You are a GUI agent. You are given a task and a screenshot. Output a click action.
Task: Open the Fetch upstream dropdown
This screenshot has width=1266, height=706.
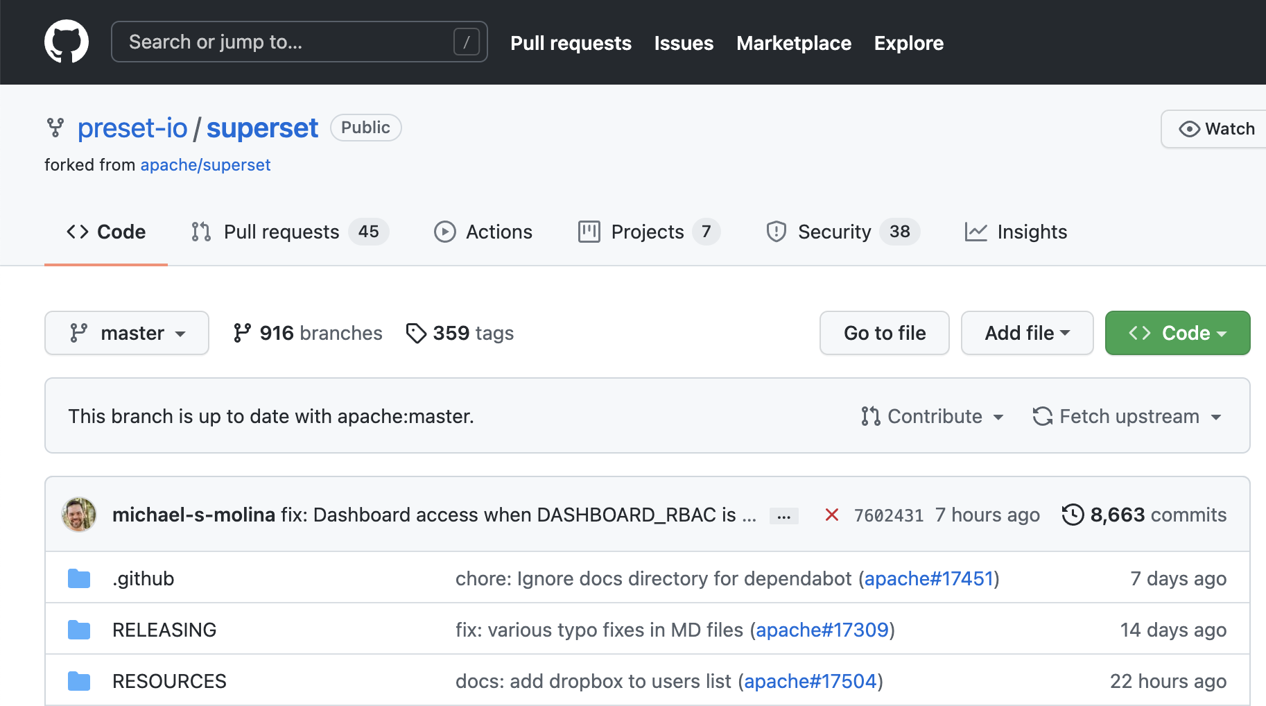(1127, 416)
